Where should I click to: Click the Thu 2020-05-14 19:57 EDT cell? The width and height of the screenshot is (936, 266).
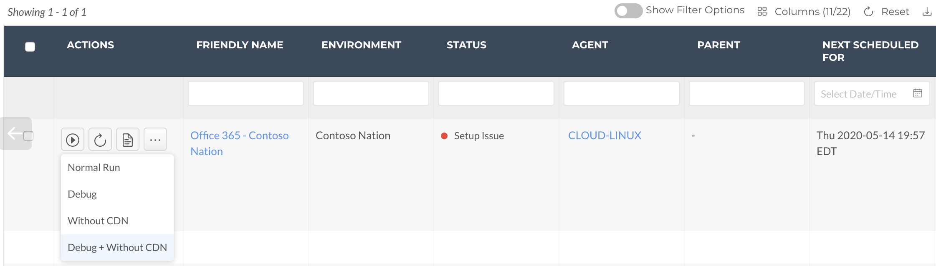870,143
